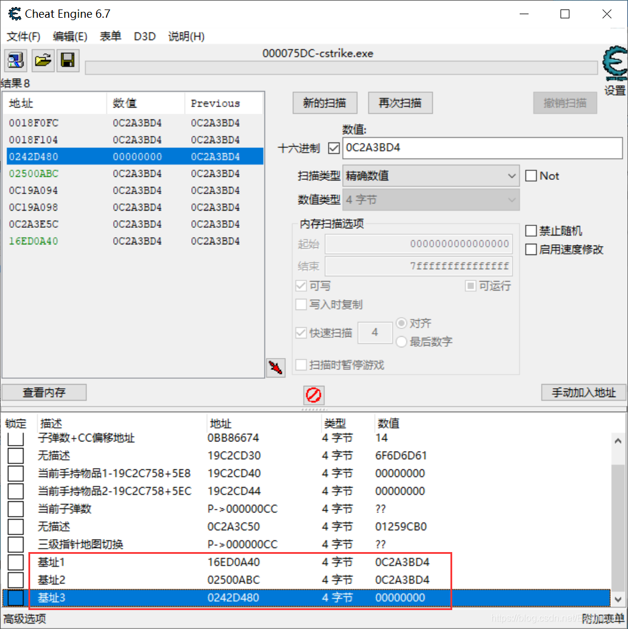Open the 数值类型 dropdown
628x629 pixels.
click(431, 200)
